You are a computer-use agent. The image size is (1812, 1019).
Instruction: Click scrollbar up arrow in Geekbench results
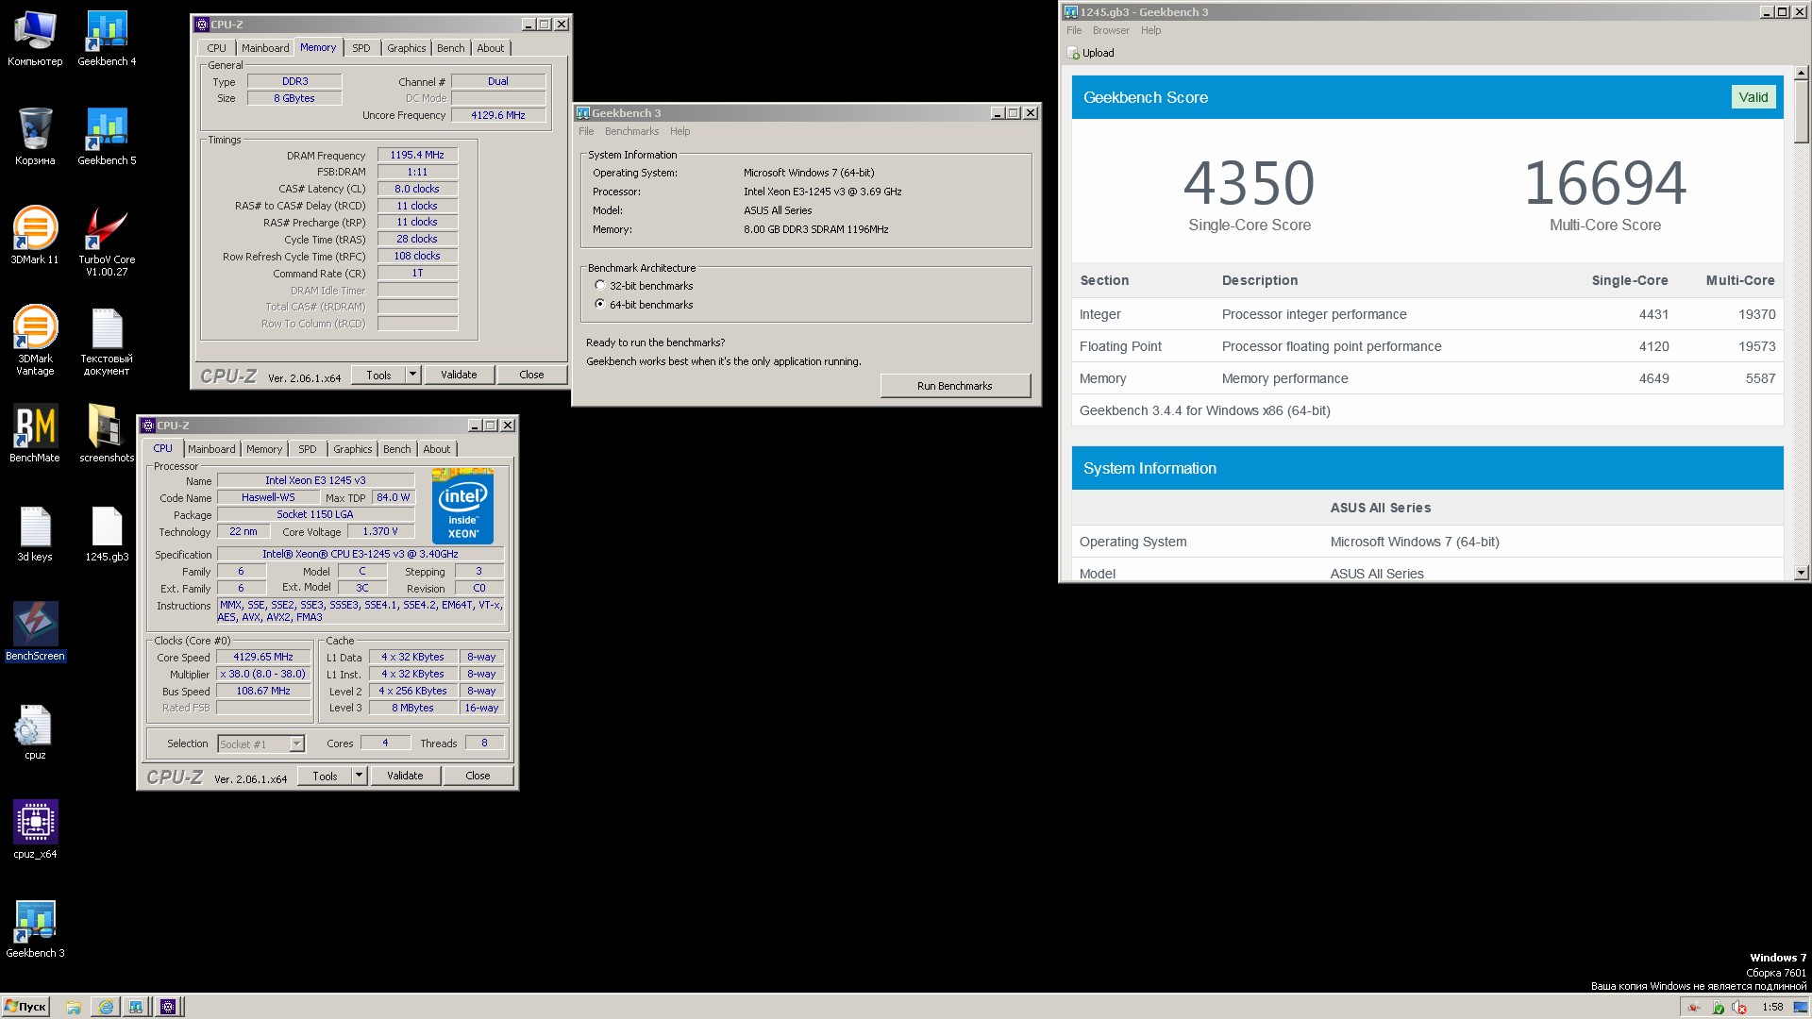coord(1801,73)
